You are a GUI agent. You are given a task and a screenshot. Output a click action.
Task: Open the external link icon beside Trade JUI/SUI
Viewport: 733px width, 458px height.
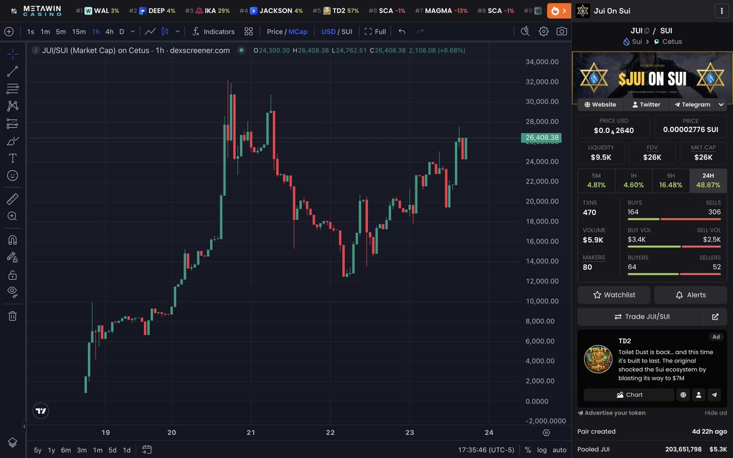[715, 317]
